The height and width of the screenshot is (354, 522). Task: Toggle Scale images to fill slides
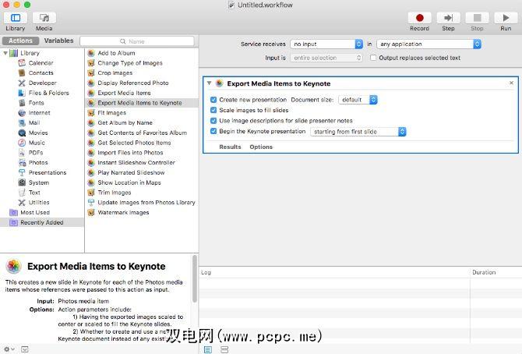[x=213, y=110]
